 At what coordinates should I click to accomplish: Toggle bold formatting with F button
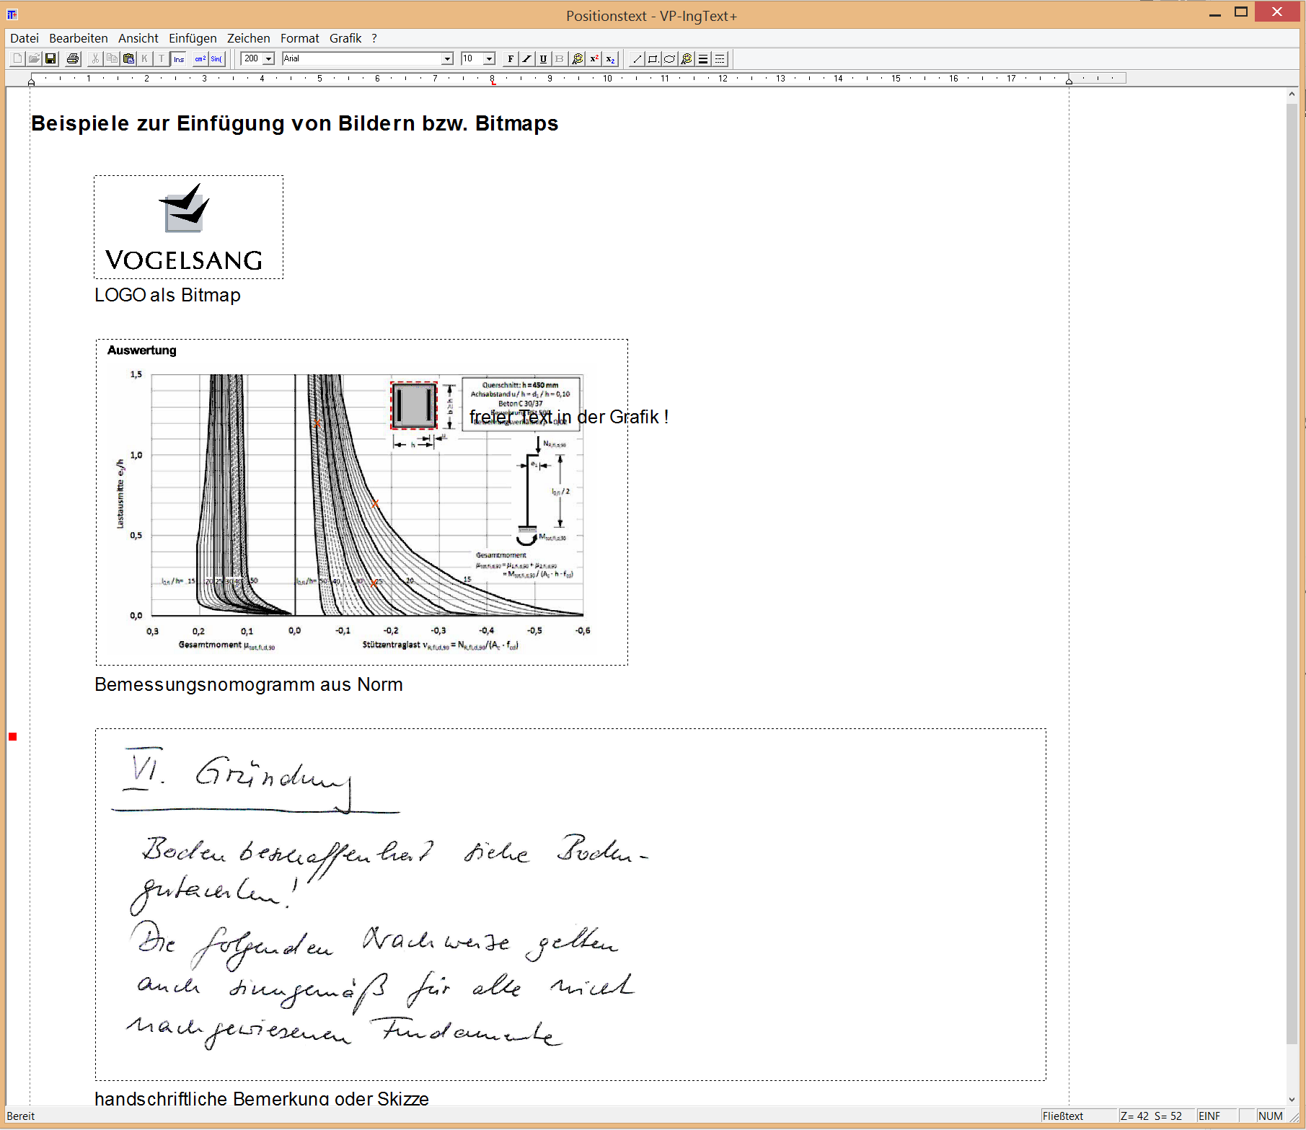(511, 59)
